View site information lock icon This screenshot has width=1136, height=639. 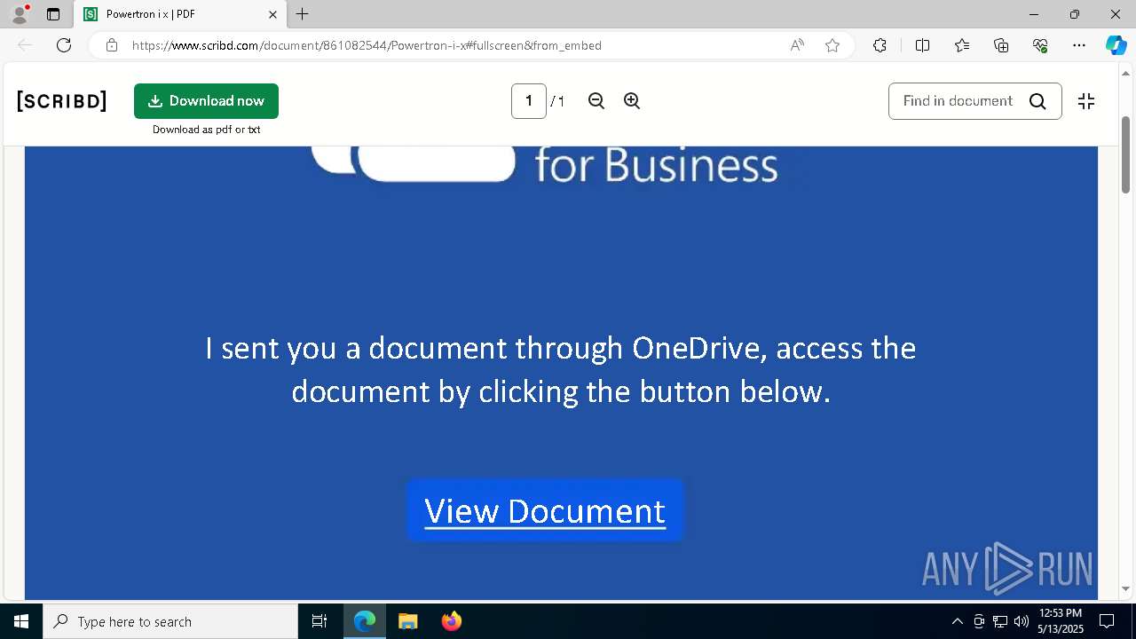coord(111,45)
